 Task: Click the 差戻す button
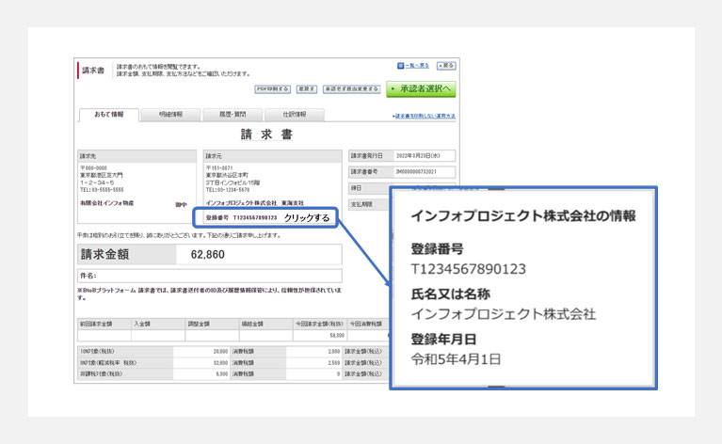tap(306, 89)
